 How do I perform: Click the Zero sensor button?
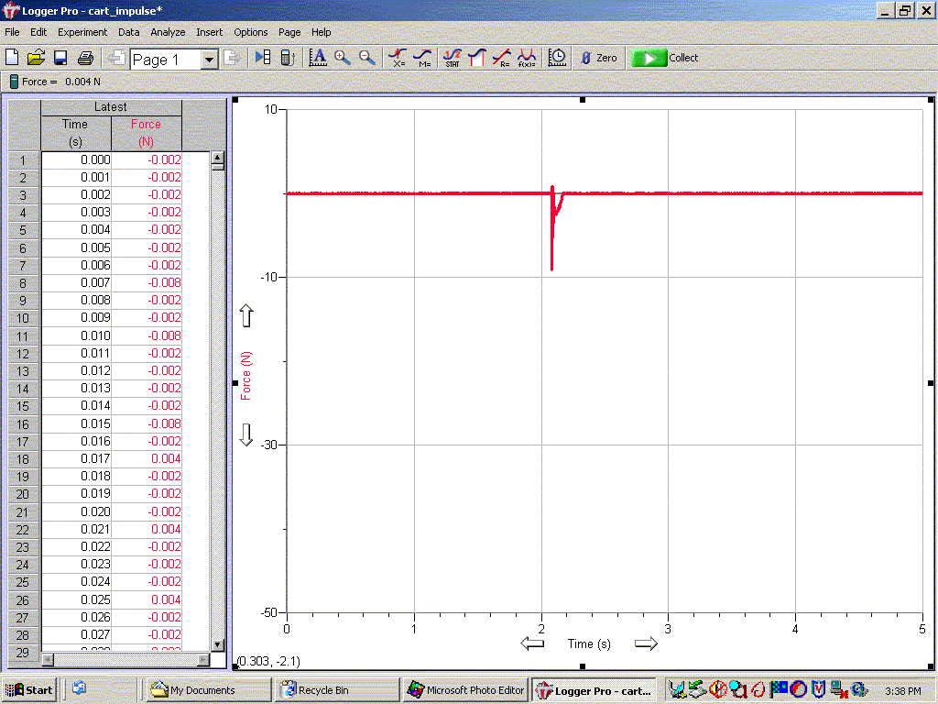pos(597,58)
